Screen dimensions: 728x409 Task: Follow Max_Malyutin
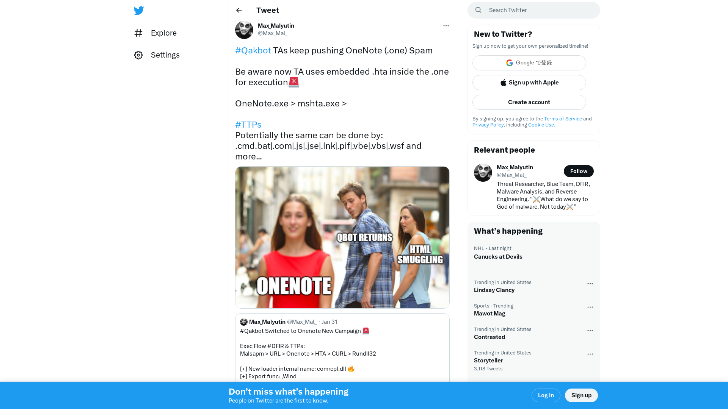click(x=579, y=171)
